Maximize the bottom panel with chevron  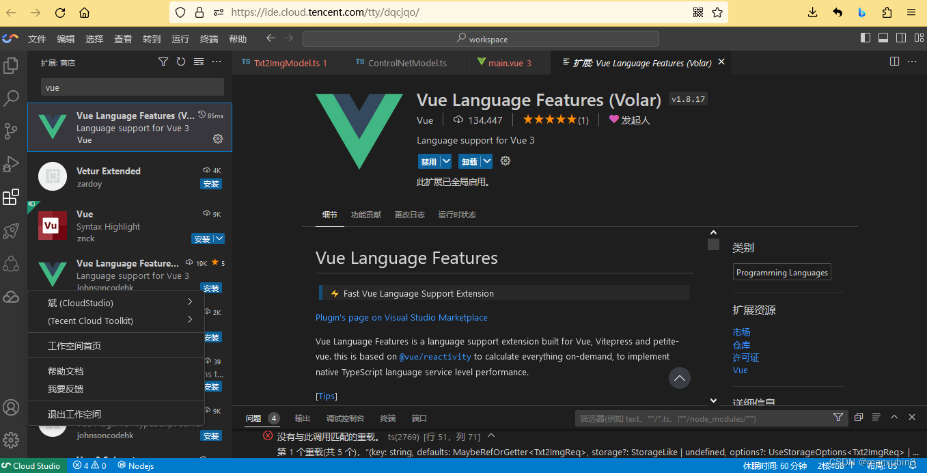pos(894,417)
